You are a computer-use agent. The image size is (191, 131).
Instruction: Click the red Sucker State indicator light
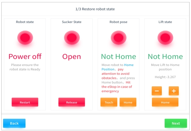[72, 38]
